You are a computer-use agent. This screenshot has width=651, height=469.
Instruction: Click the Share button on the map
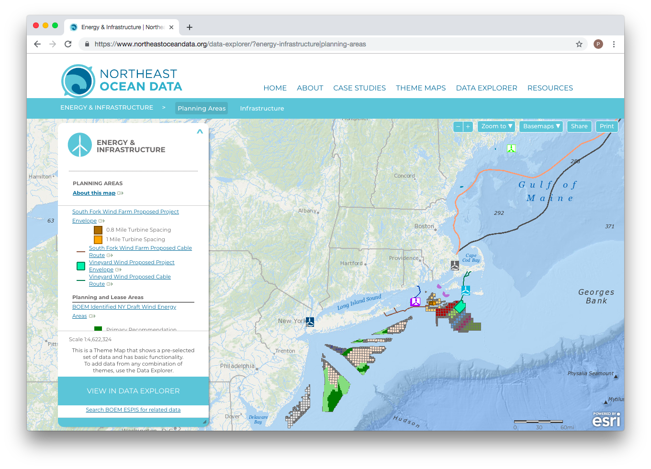click(x=579, y=126)
